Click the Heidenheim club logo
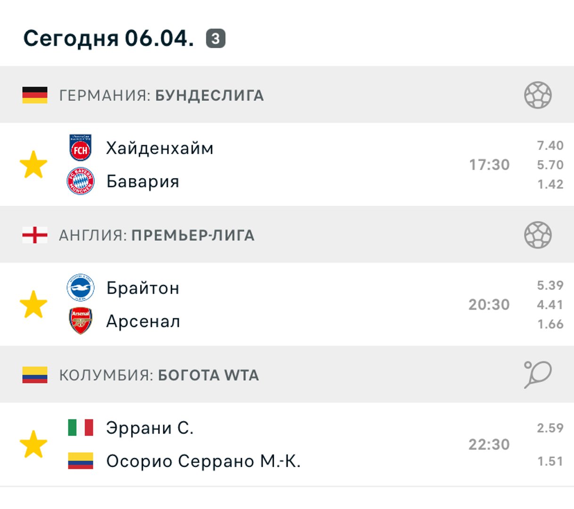Image resolution: width=574 pixels, height=509 pixels. click(81, 148)
